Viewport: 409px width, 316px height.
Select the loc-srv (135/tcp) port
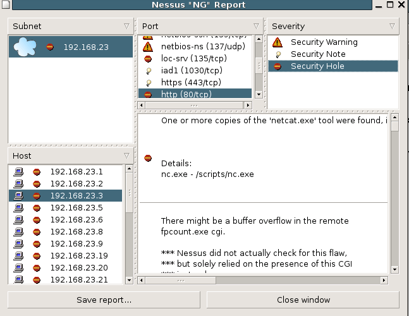pyautogui.click(x=195, y=59)
